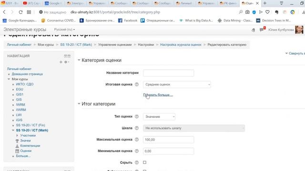Click the camera snapshot icon in address bar
305x171 pixels.
pos(247,12)
